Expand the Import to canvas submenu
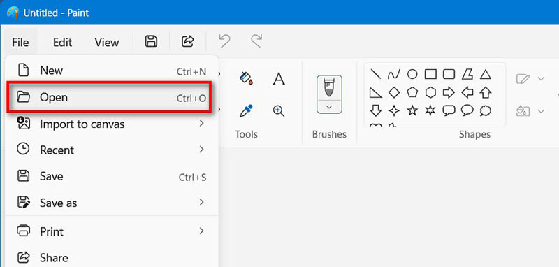 click(x=202, y=124)
